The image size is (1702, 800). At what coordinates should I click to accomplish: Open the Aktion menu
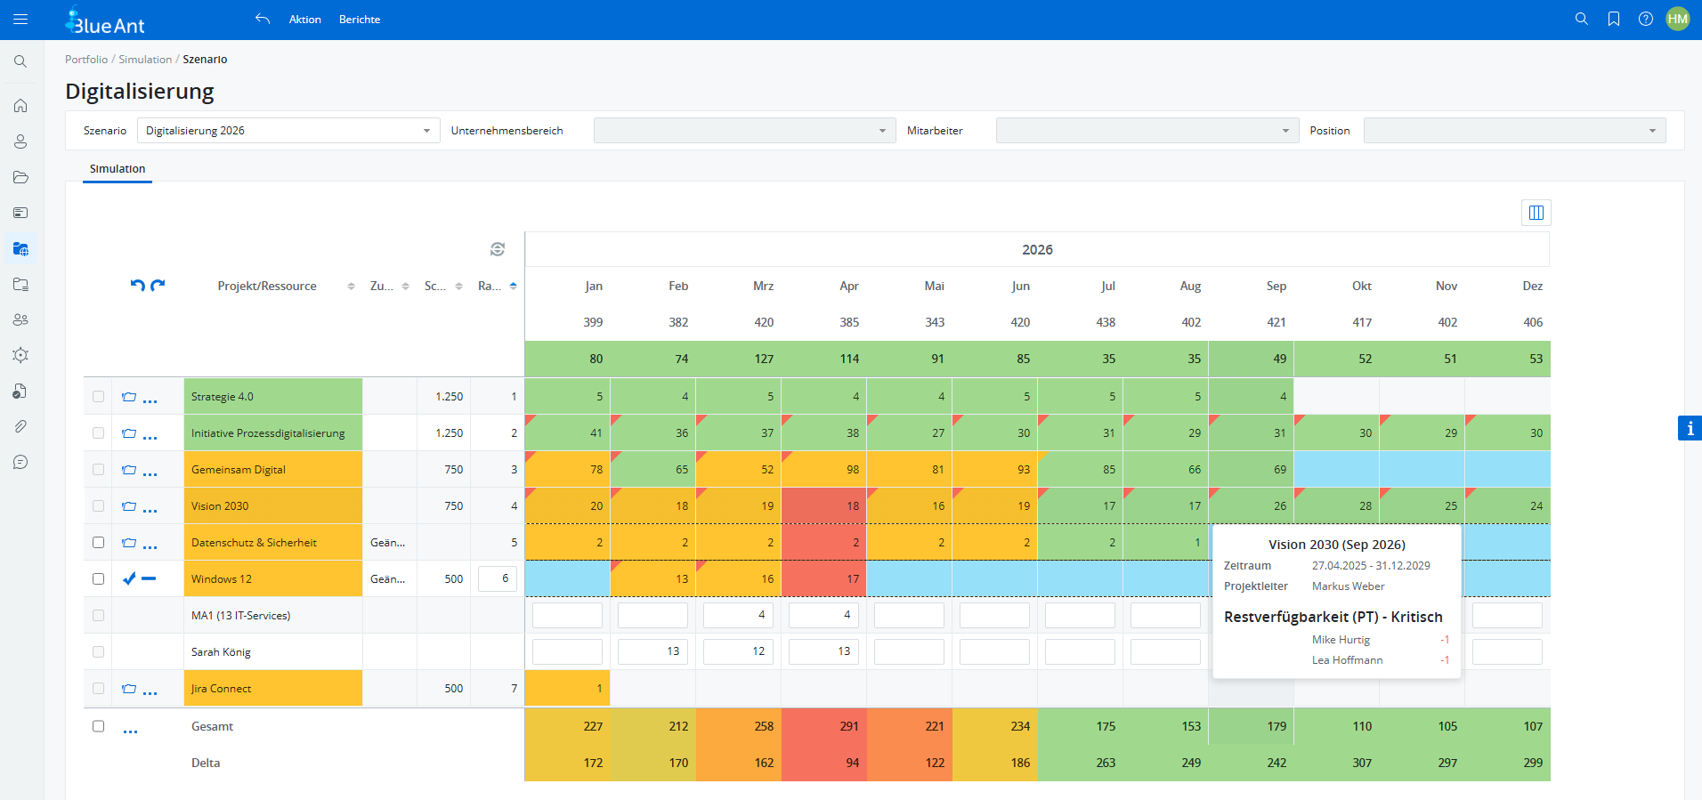304,20
